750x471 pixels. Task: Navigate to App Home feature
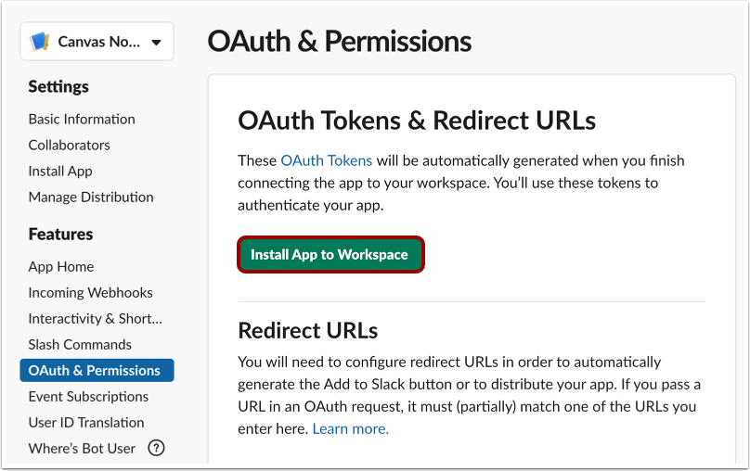click(x=61, y=266)
